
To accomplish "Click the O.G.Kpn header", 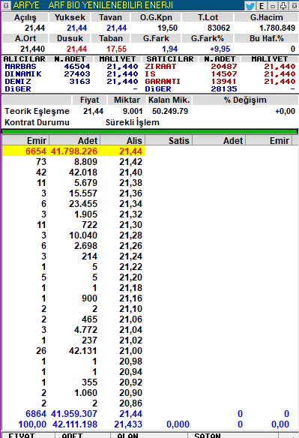I will (156, 17).
